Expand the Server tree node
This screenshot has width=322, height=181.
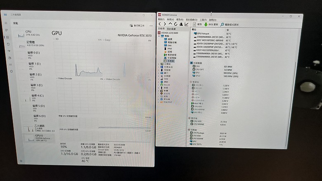coord(159,70)
